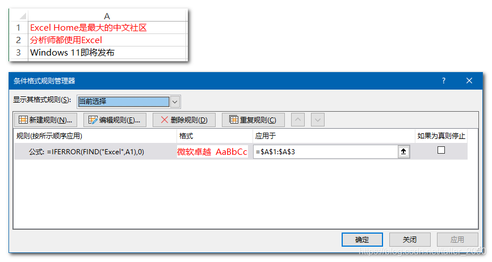Move rule up with up arrow
492x262 pixels.
[298, 120]
